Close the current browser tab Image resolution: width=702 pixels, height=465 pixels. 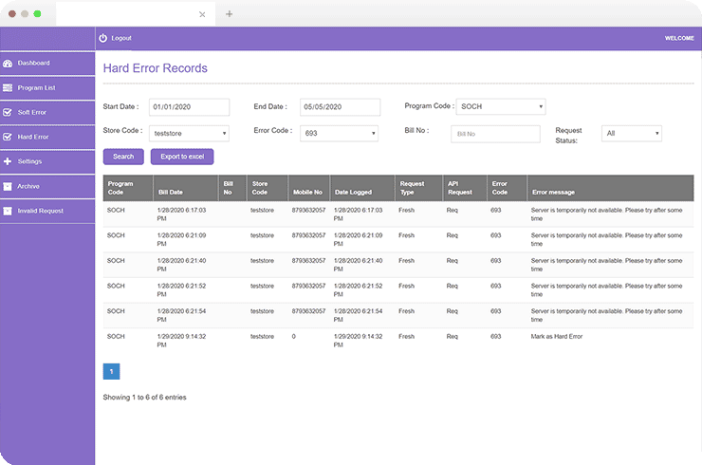pos(202,14)
